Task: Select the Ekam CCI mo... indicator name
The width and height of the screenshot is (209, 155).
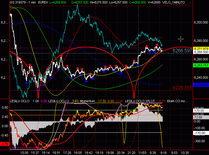Action: click(x=177, y=101)
